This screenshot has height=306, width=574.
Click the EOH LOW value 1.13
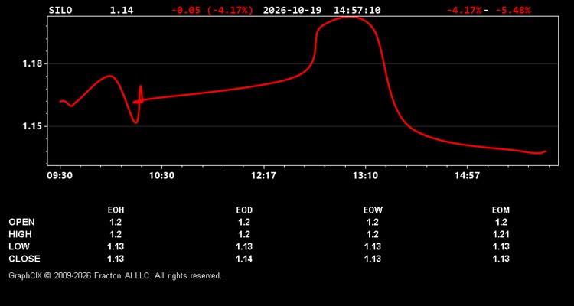pyautogui.click(x=116, y=246)
